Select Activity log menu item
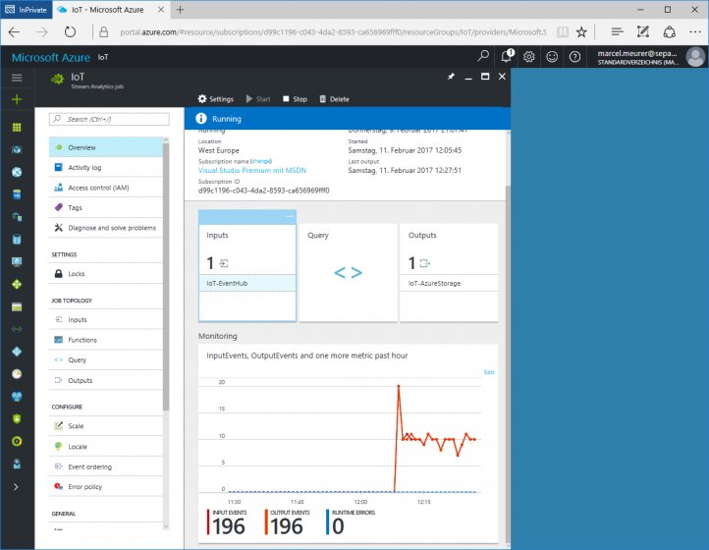The height and width of the screenshot is (550, 709). point(84,168)
